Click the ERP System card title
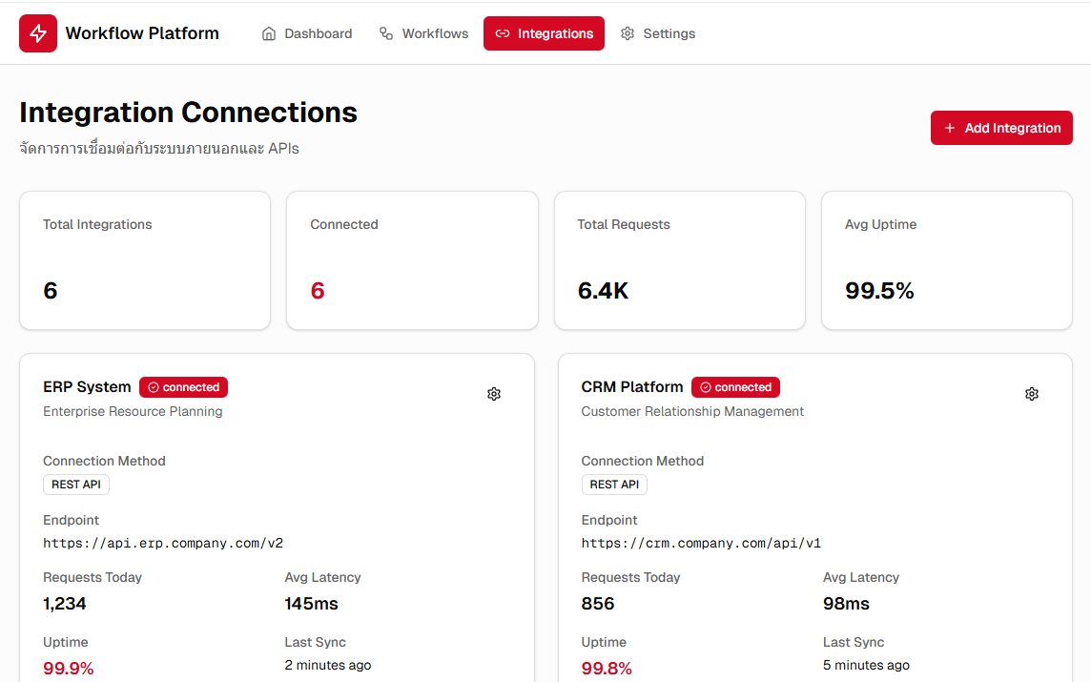Viewport: 1091px width, 682px height. tap(87, 387)
